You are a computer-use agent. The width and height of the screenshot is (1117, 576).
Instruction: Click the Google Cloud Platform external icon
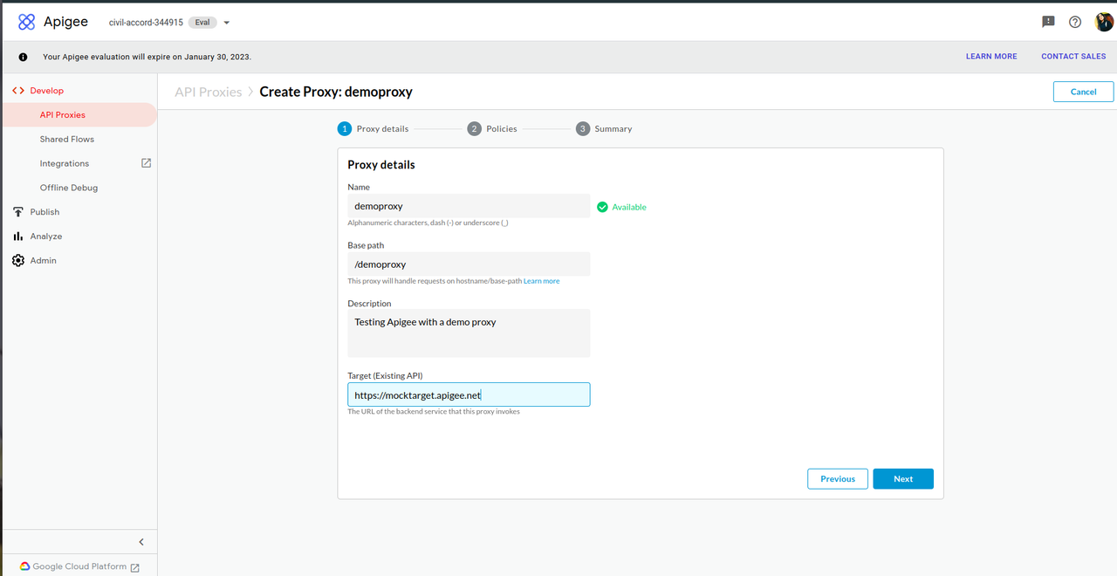point(135,567)
